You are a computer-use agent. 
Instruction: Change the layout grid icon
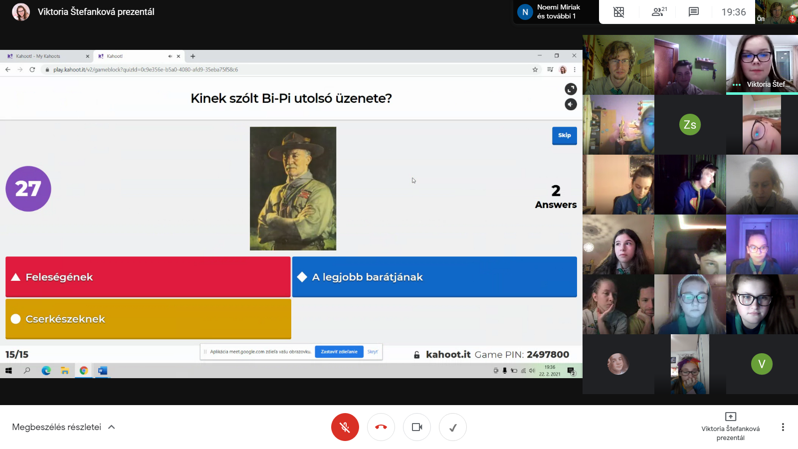(x=619, y=12)
